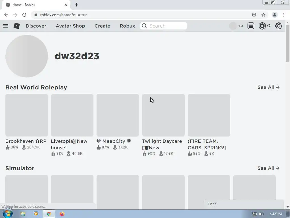Open the Discover menu
Viewport: 290px width, 218px height.
tap(36, 26)
